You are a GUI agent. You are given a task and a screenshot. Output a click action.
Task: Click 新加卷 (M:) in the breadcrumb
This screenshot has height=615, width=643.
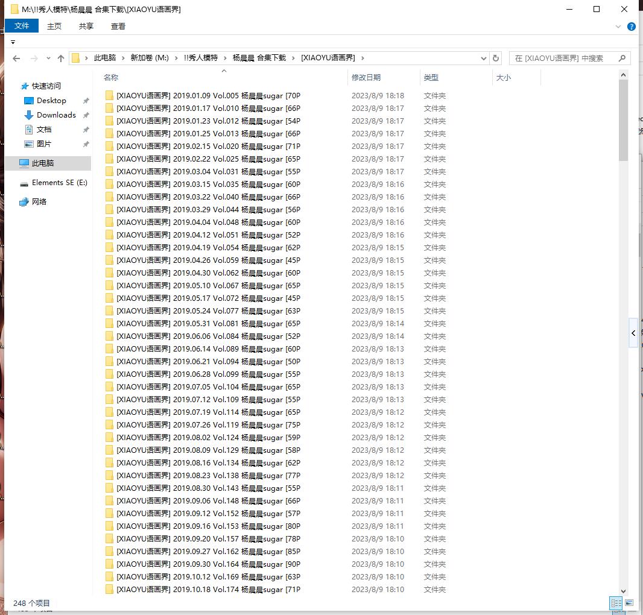(x=150, y=58)
